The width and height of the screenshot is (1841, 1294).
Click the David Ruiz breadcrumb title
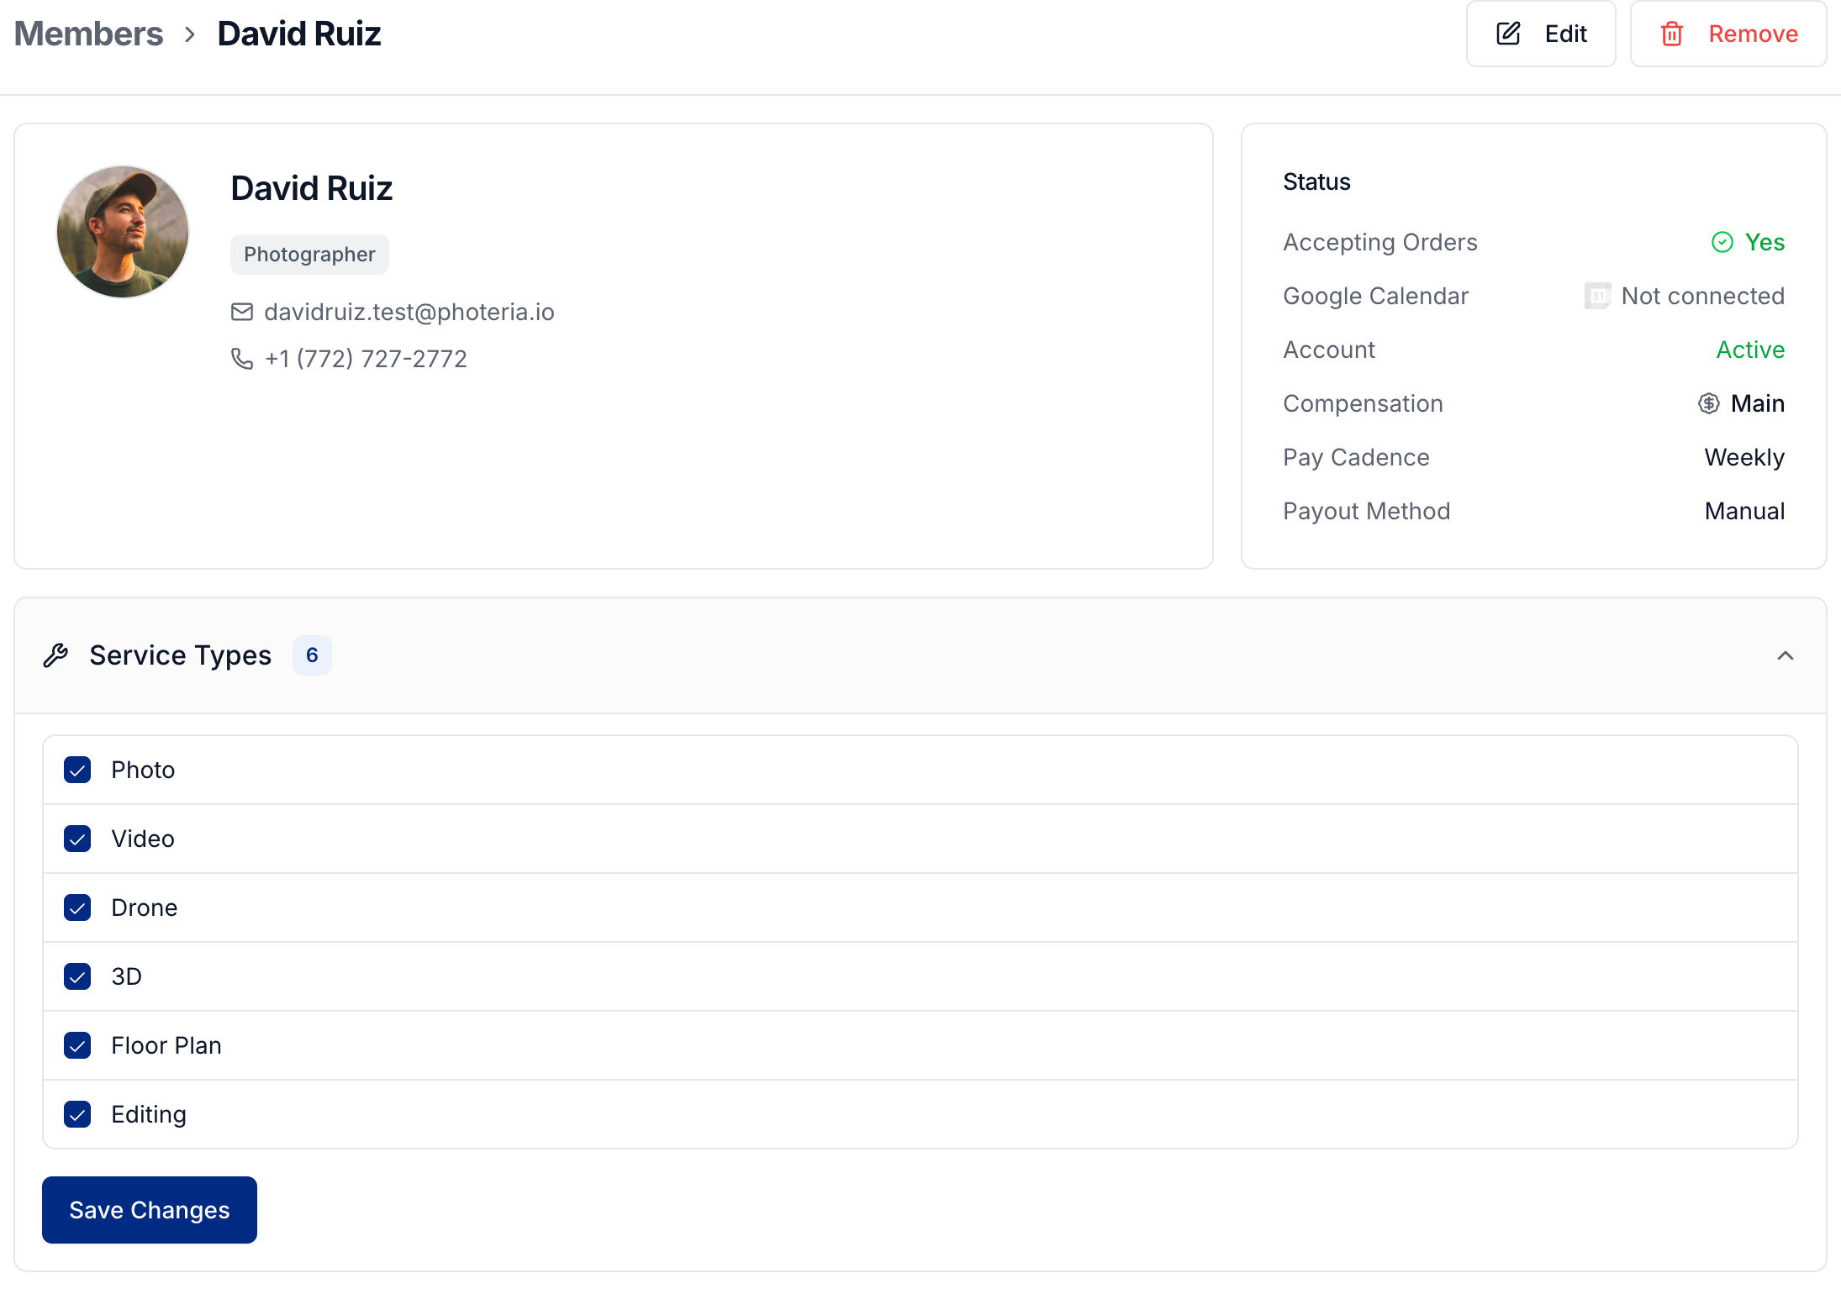299,34
